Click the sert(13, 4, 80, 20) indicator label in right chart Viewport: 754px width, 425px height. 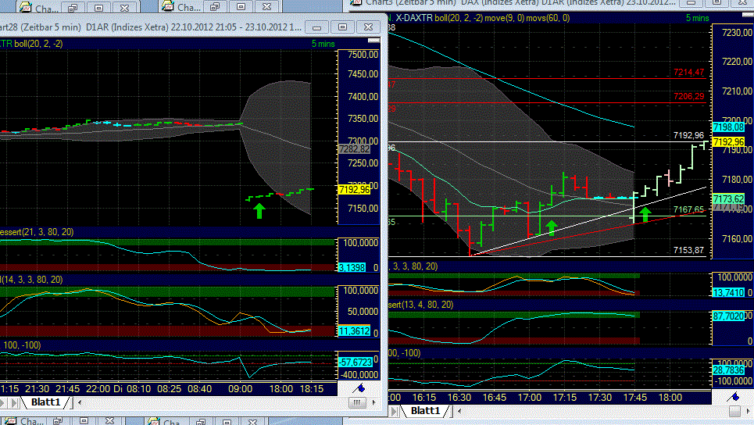point(421,305)
